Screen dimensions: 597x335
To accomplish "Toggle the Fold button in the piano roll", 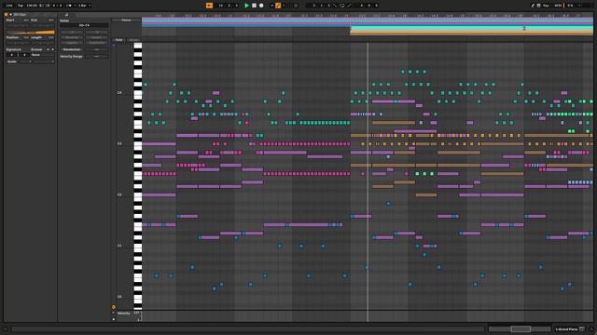I will pyautogui.click(x=118, y=40).
